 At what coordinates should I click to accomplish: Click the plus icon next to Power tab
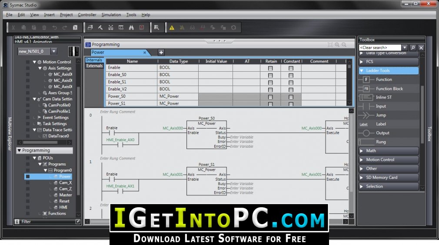pos(161,52)
